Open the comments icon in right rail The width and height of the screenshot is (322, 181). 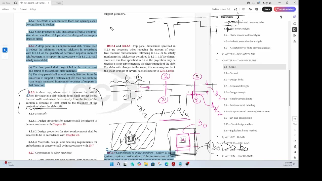point(295,23)
